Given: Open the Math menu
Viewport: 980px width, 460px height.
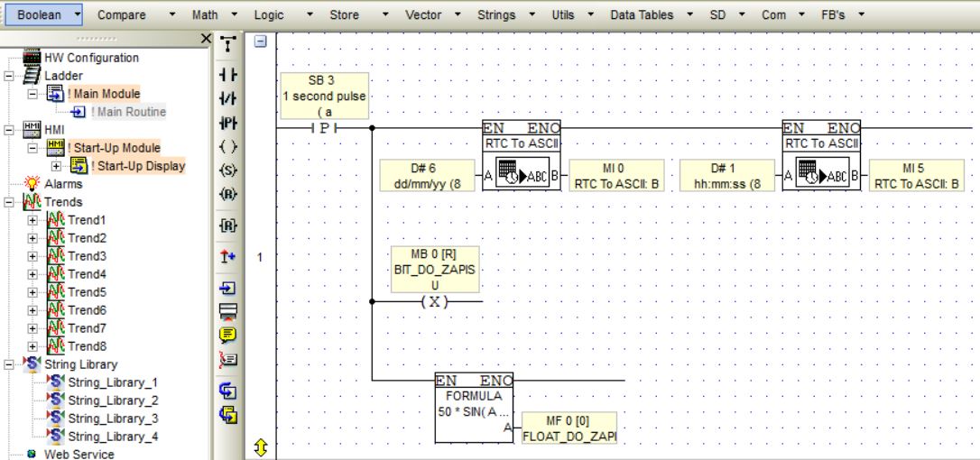Looking at the screenshot, I should click(x=205, y=15).
